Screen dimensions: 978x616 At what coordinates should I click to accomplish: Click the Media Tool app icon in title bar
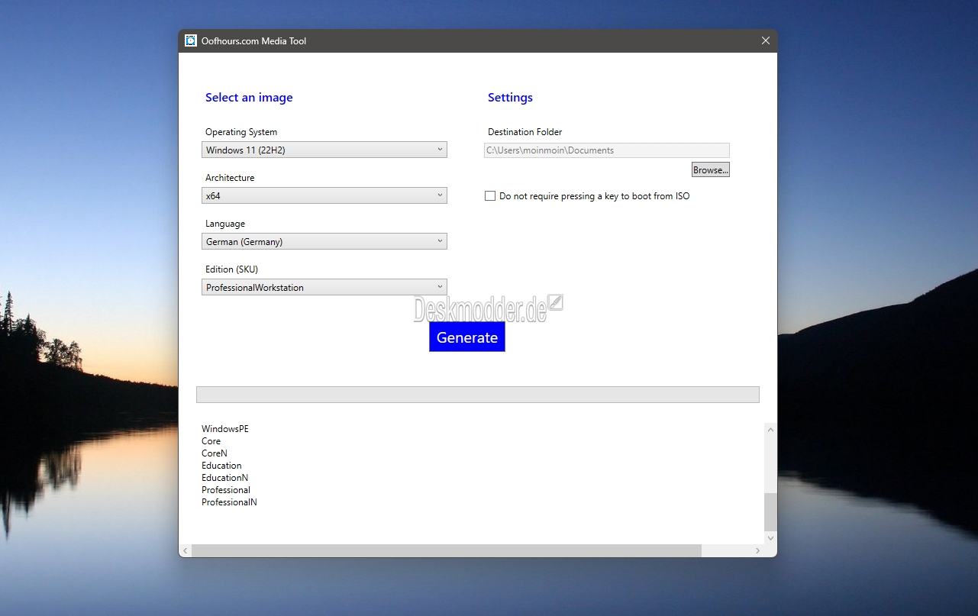point(191,40)
